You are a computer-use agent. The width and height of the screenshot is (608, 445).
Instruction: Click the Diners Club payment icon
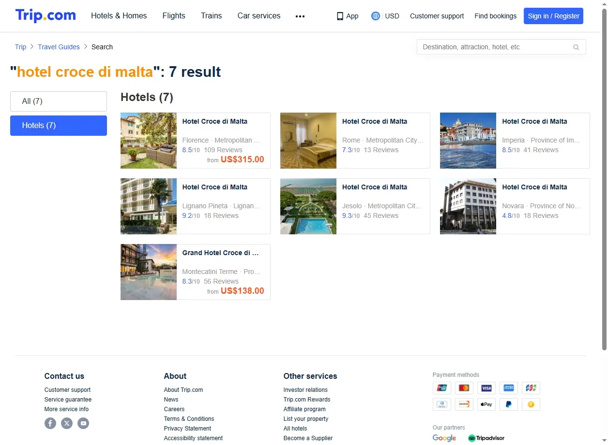(x=442, y=404)
